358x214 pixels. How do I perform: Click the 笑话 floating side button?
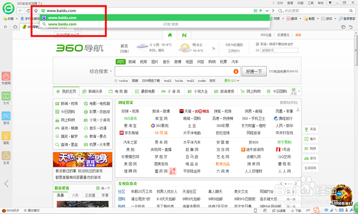point(311,129)
